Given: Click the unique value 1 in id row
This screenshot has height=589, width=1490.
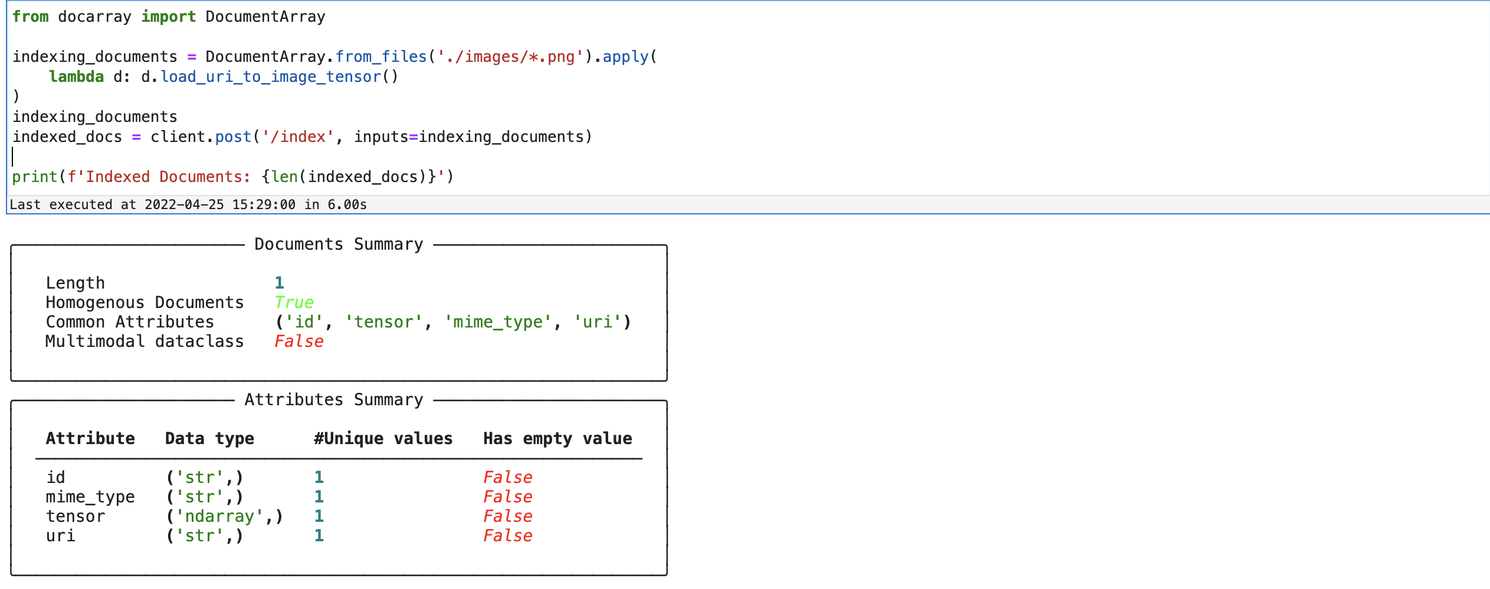Looking at the screenshot, I should click(319, 477).
